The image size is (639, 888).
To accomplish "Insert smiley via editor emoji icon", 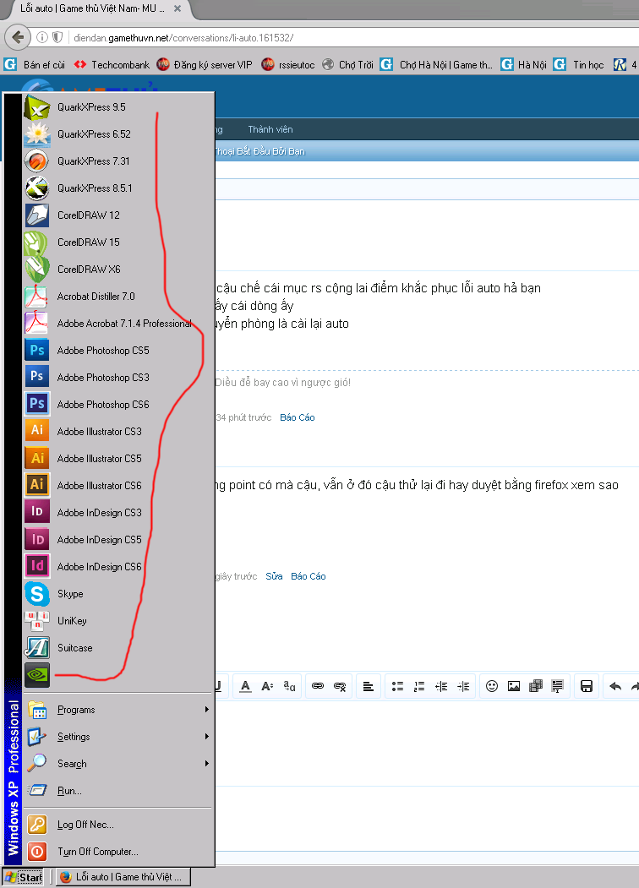I will pyautogui.click(x=491, y=686).
